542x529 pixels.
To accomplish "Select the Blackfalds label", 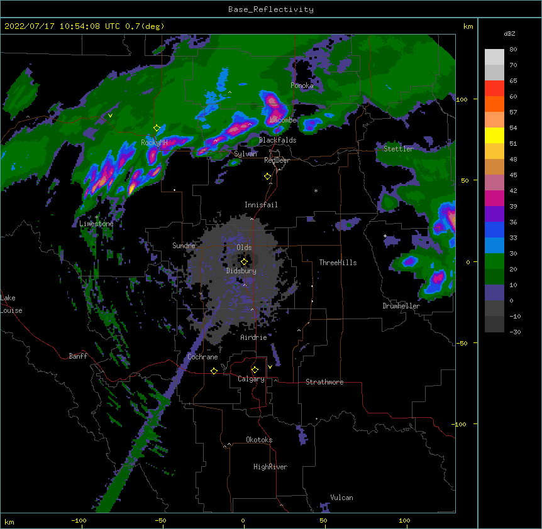I will (277, 140).
